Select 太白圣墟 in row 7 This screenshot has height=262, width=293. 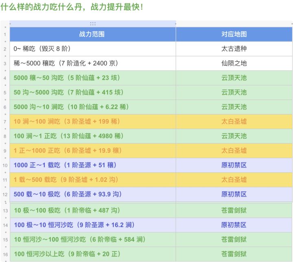pos(234,122)
